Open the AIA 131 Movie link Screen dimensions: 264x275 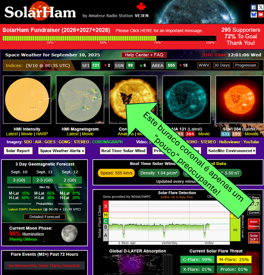coord(204,134)
